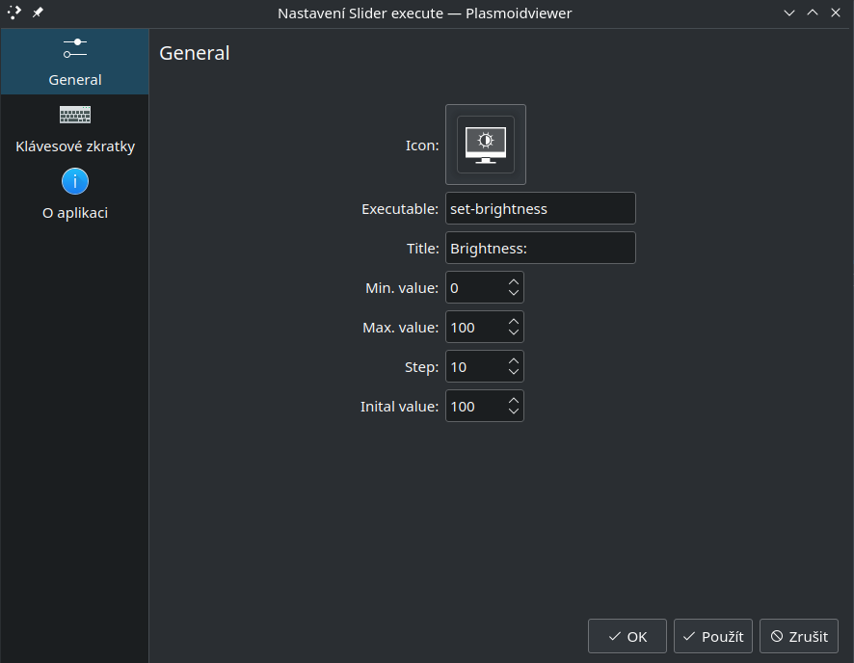Decrease the Step value
Image resolution: width=854 pixels, height=663 pixels.
tap(513, 372)
